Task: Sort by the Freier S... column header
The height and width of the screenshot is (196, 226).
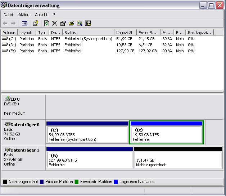Action: pos(149,33)
